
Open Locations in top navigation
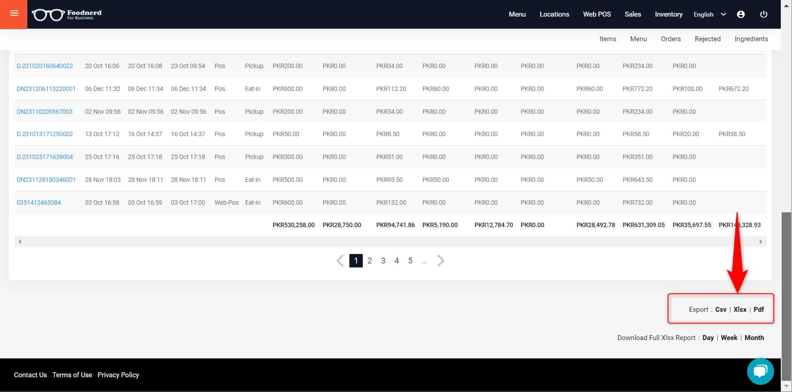[554, 14]
